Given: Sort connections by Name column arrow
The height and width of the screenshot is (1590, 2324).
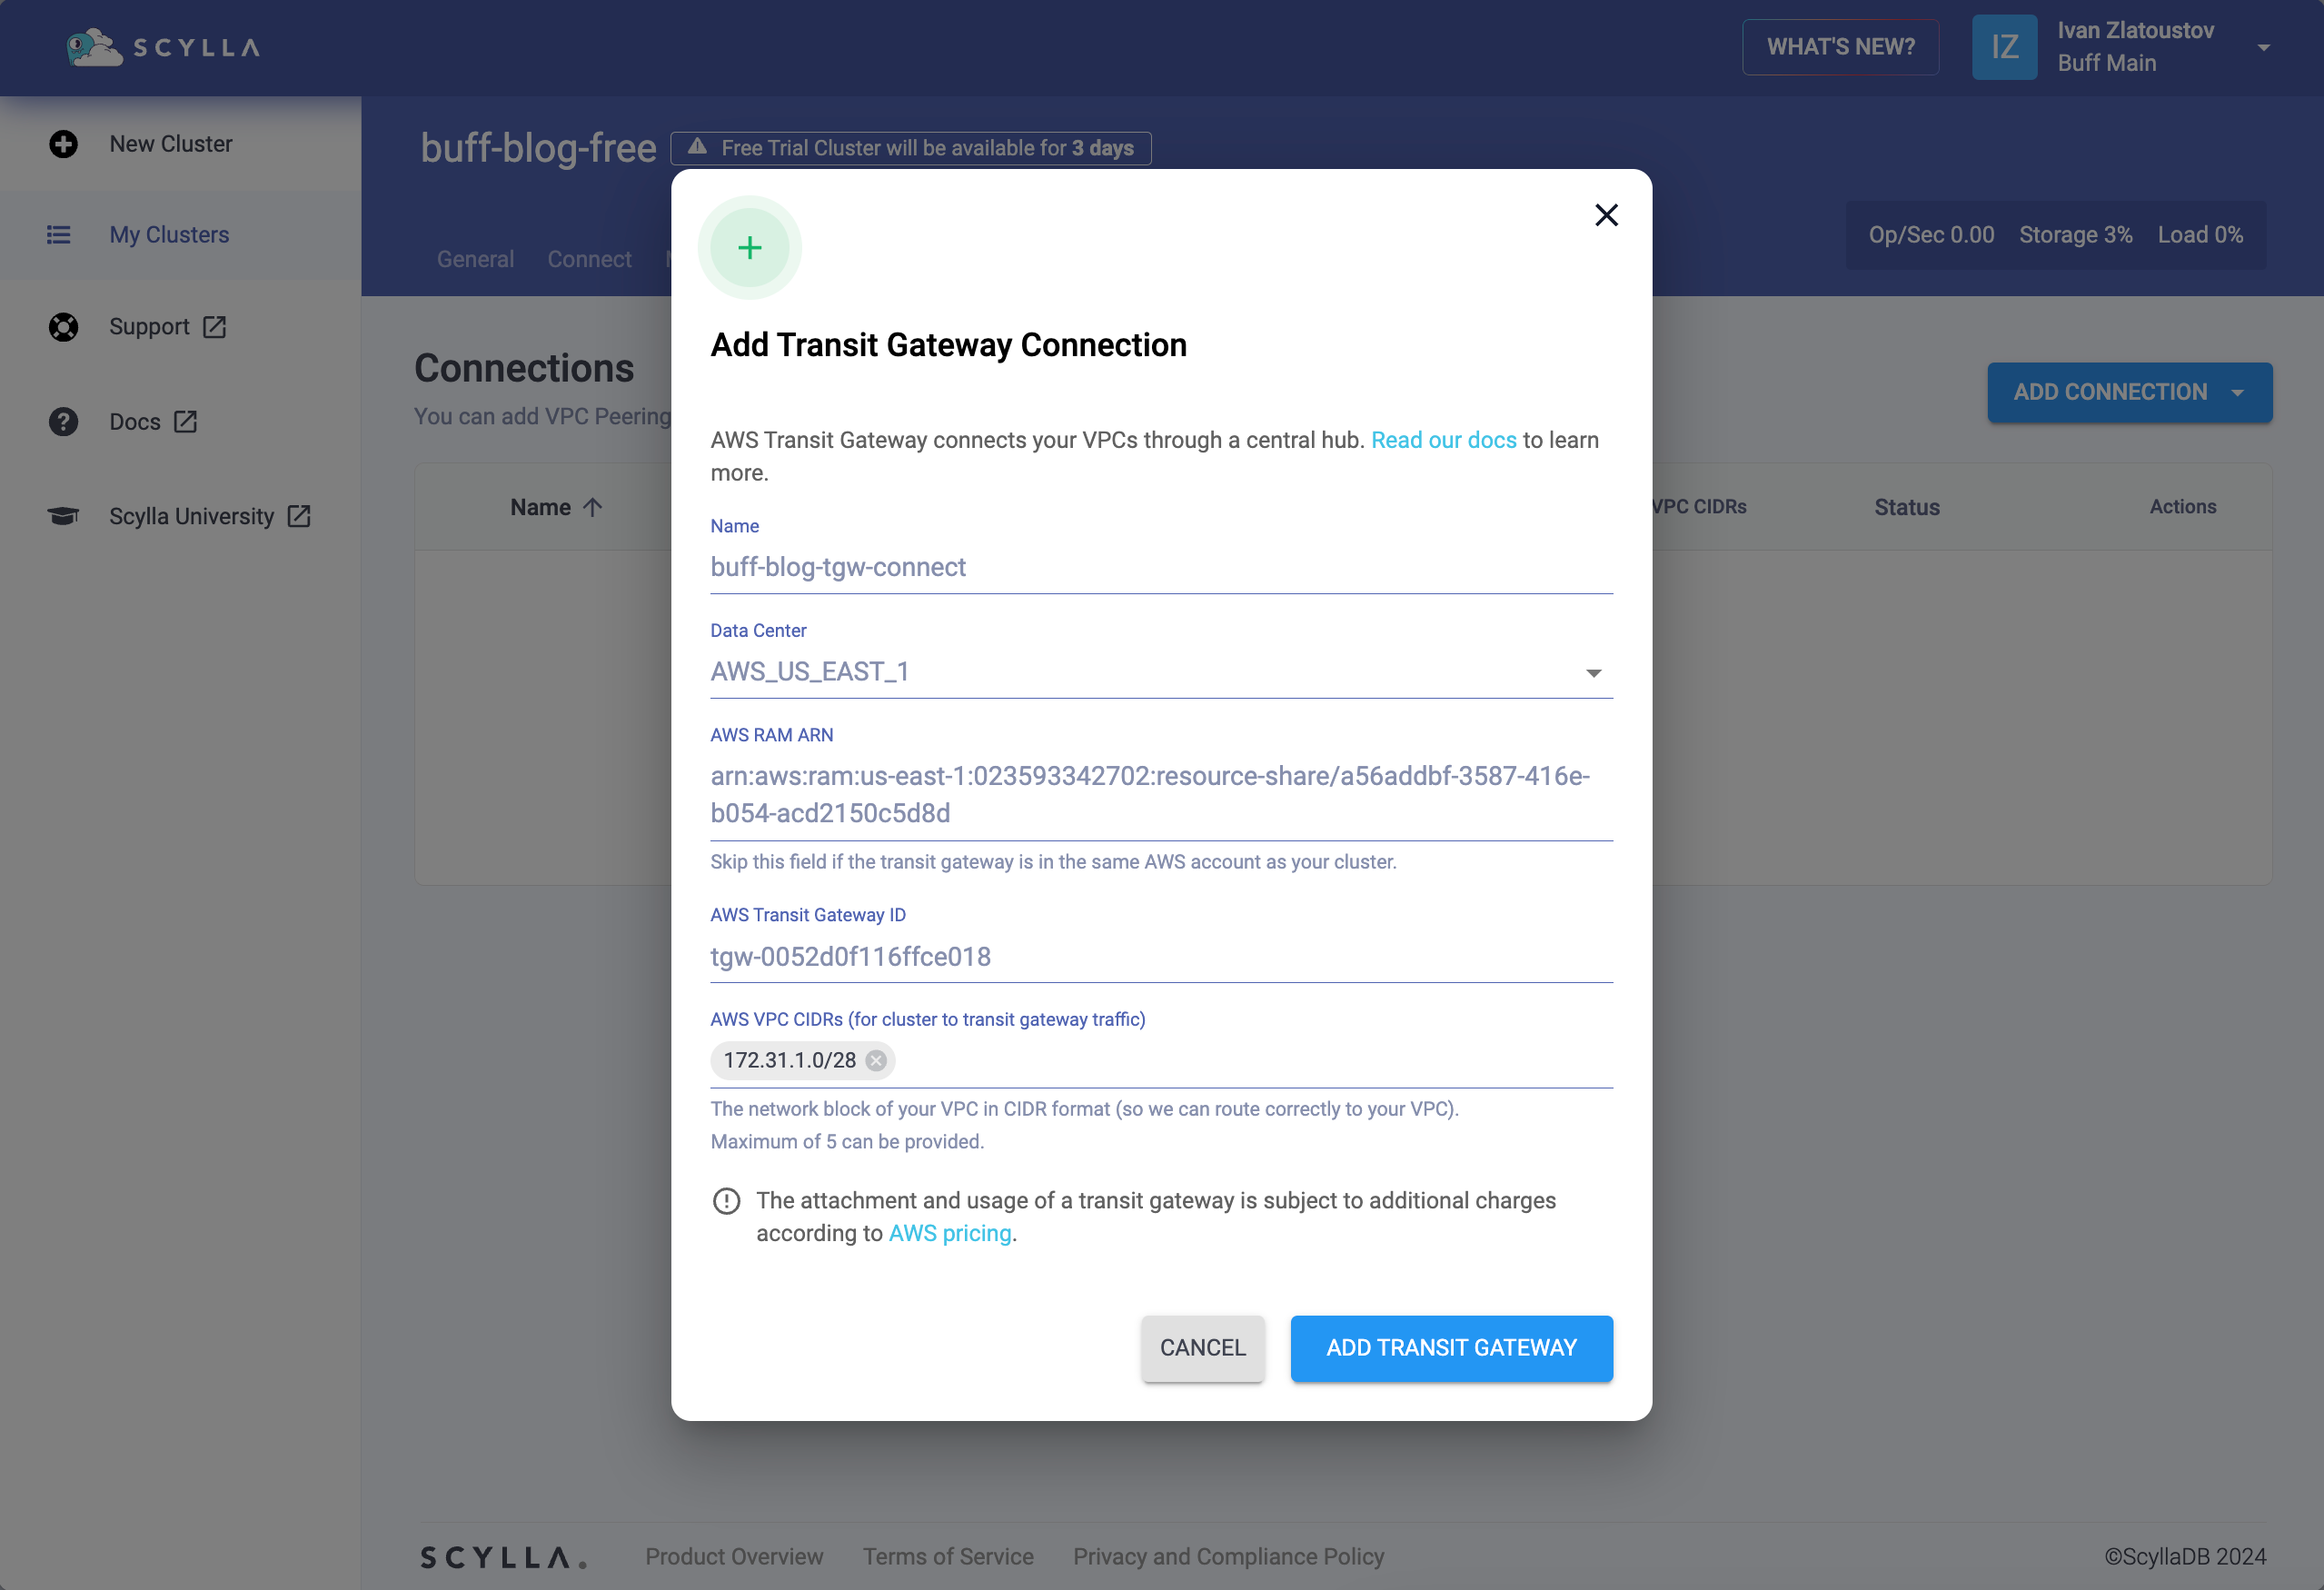Looking at the screenshot, I should pyautogui.click(x=593, y=508).
